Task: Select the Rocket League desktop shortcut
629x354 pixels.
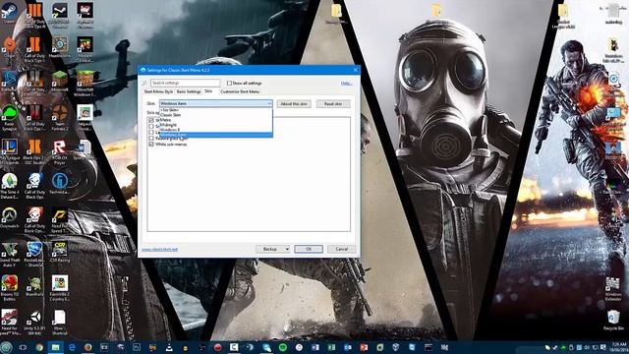Action: click(34, 254)
